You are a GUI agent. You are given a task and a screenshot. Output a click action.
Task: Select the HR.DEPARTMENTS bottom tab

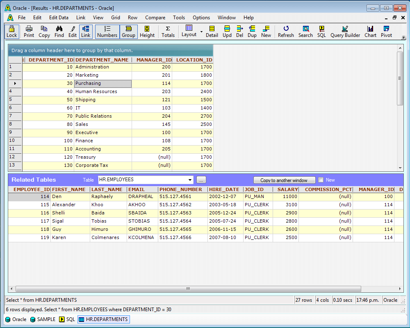tap(104, 319)
